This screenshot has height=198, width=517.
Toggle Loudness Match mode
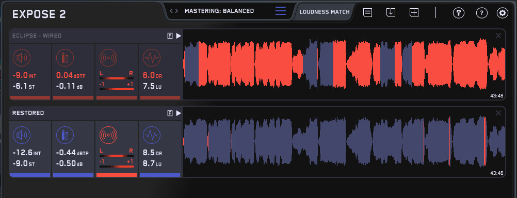pos(325,12)
